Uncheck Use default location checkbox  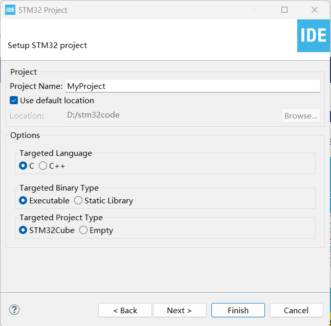tap(14, 100)
